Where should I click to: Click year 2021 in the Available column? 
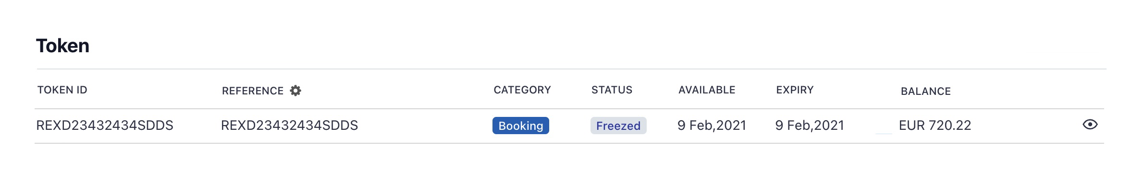pos(731,126)
